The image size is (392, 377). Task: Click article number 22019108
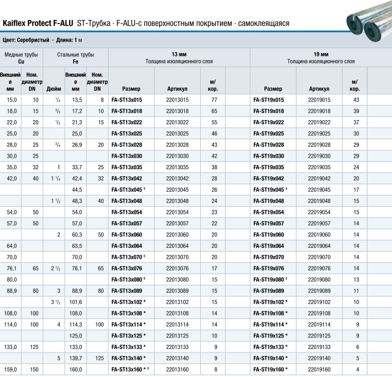319,313
